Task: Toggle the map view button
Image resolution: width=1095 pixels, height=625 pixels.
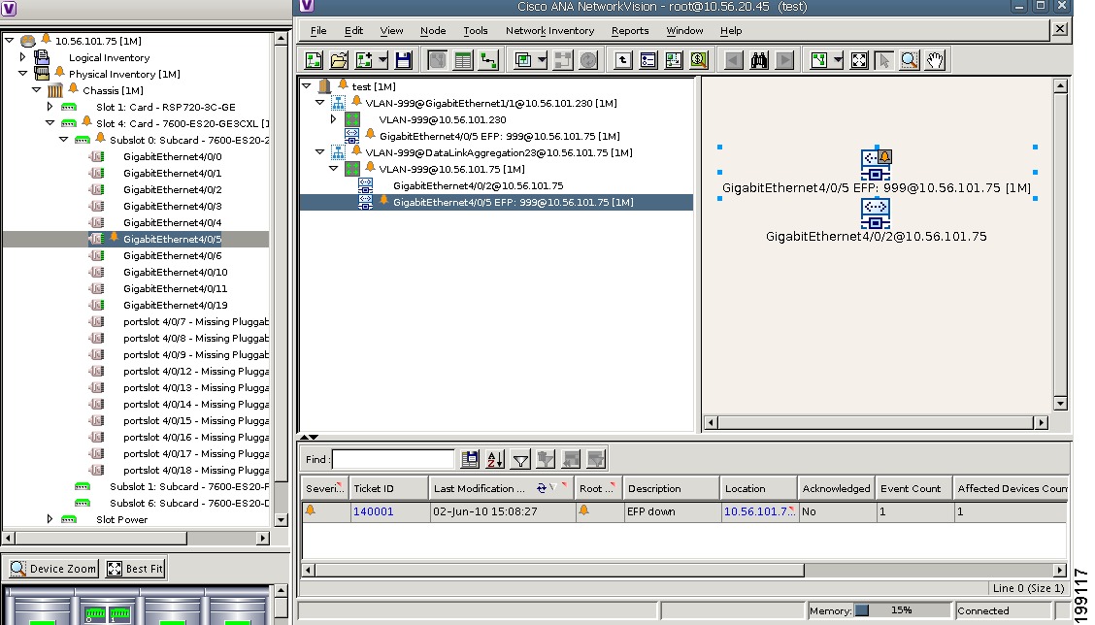Action: [x=438, y=61]
